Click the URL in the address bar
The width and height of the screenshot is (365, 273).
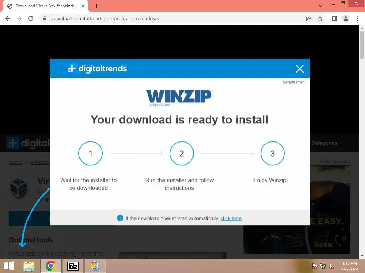[104, 18]
